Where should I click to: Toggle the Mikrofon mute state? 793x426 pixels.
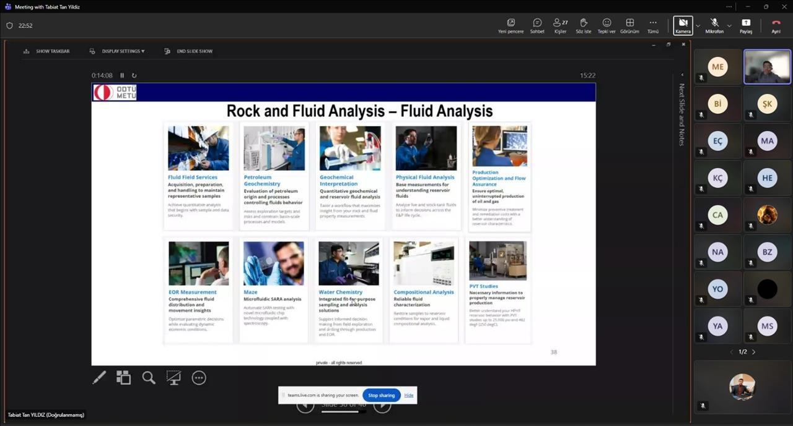[714, 25]
